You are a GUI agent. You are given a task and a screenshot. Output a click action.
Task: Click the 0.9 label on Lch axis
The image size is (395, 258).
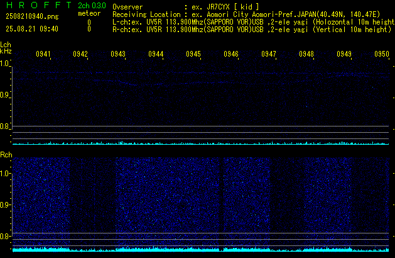(4, 95)
